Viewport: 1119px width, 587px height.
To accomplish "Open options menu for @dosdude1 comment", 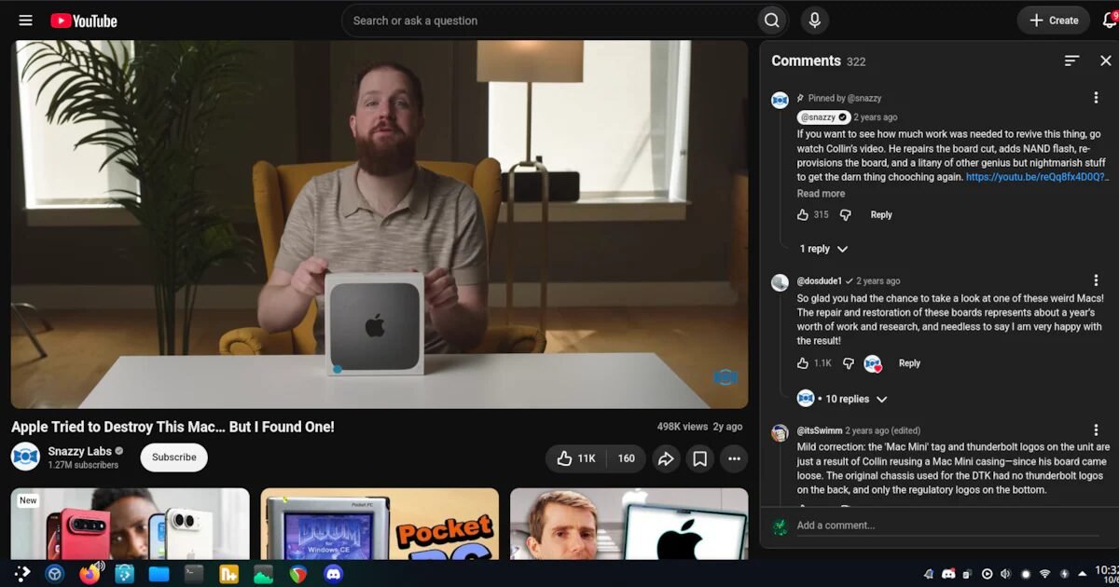I will 1096,280.
